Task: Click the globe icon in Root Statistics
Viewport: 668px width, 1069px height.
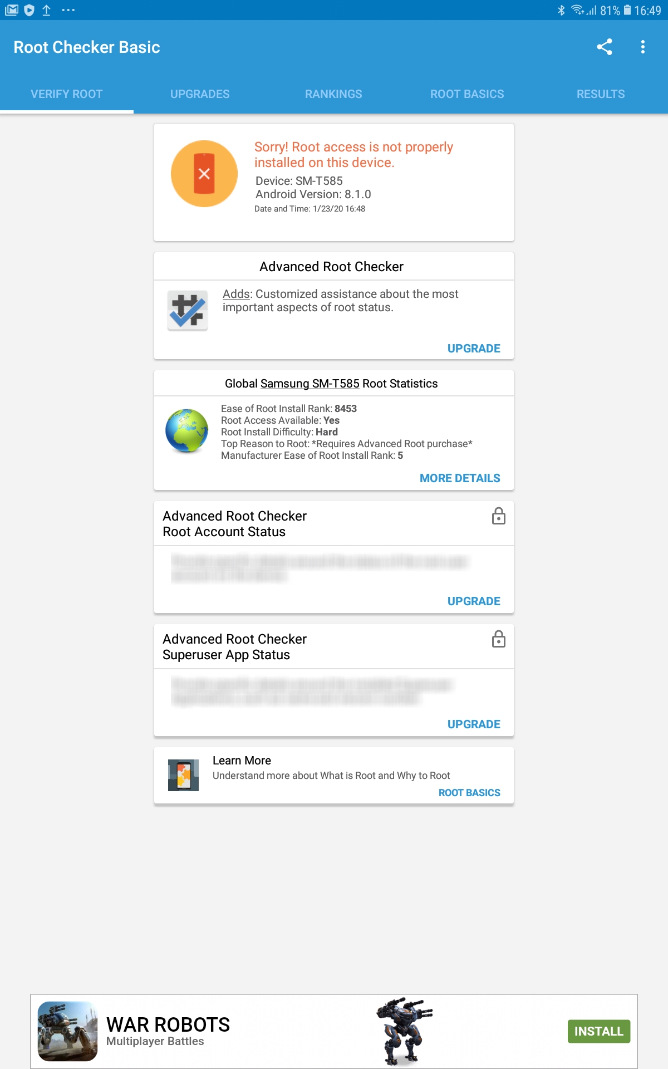Action: [x=186, y=433]
